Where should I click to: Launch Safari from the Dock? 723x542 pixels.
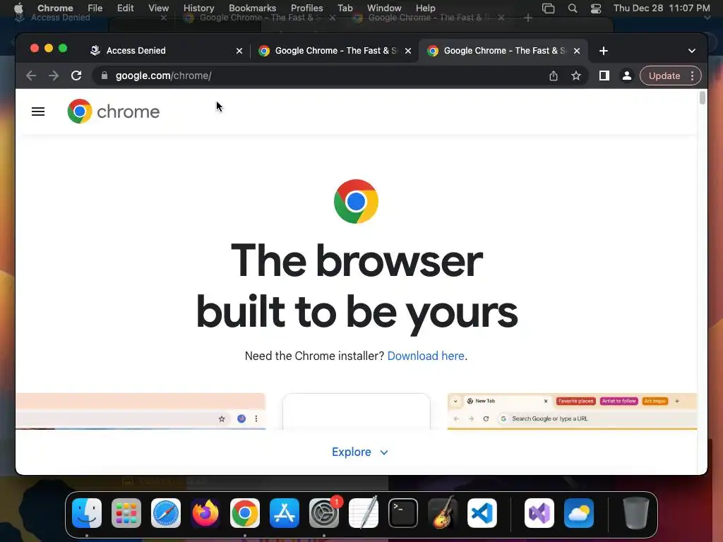166,513
